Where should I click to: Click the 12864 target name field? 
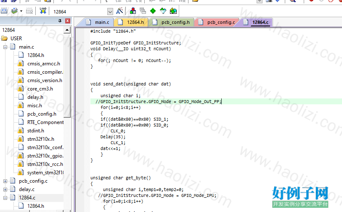80,11
